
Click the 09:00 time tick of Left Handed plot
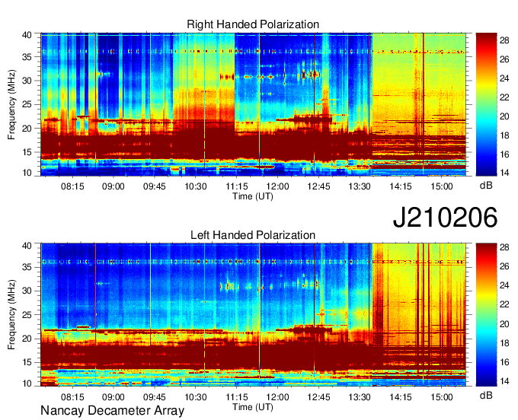tap(114, 397)
